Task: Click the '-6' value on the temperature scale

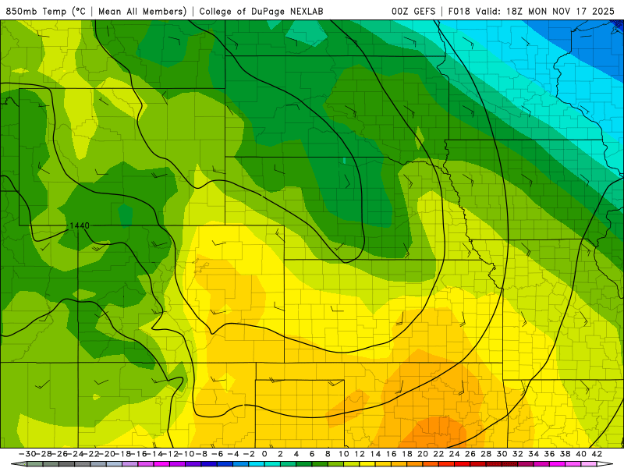Action: click(218, 454)
